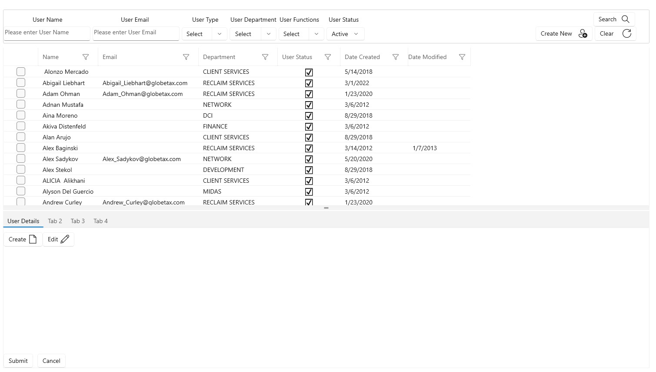The height and width of the screenshot is (372, 656).
Task: Tick the row checkbox for Alex Baginski
Action: (x=21, y=148)
